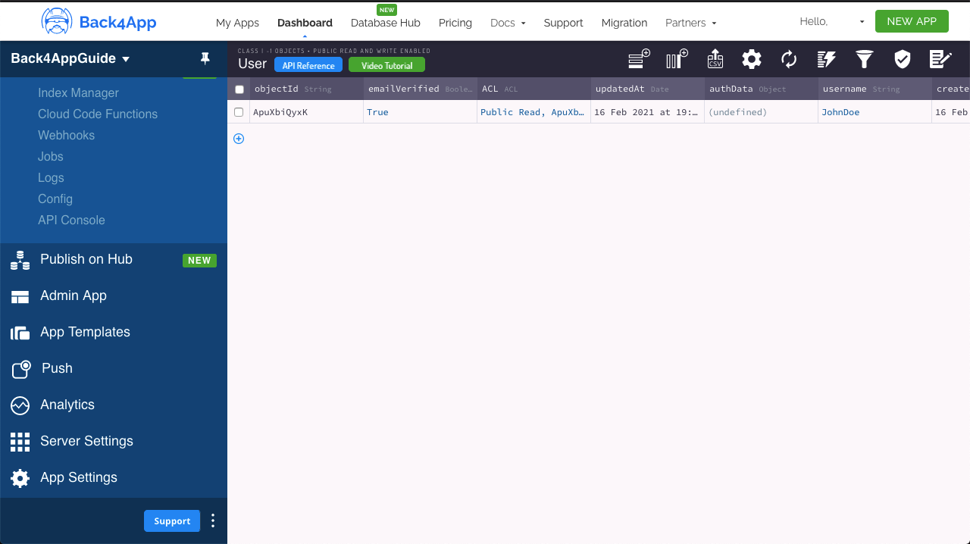Refresh the User class data
The height and width of the screenshot is (544, 970).
(x=789, y=59)
